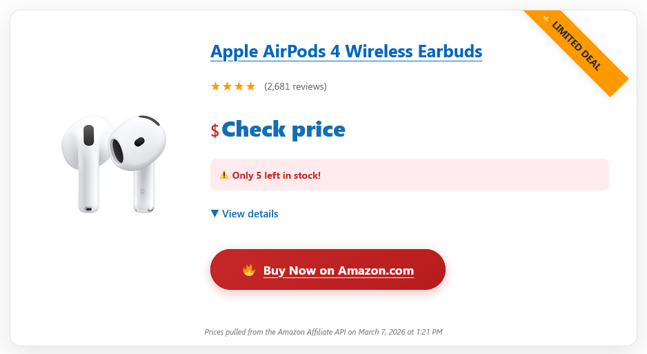Open the (2,681 reviews) count
647x354 pixels.
tap(295, 86)
